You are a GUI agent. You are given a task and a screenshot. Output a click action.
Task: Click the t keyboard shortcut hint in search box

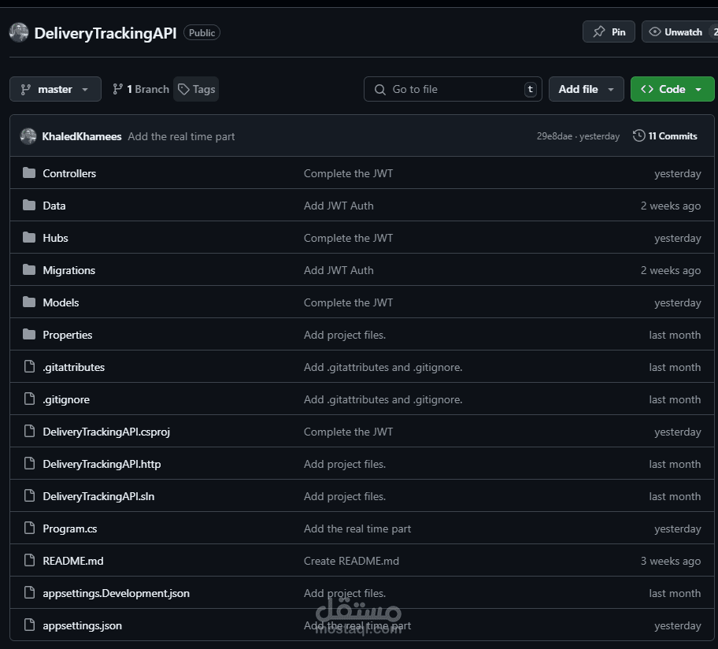531,89
